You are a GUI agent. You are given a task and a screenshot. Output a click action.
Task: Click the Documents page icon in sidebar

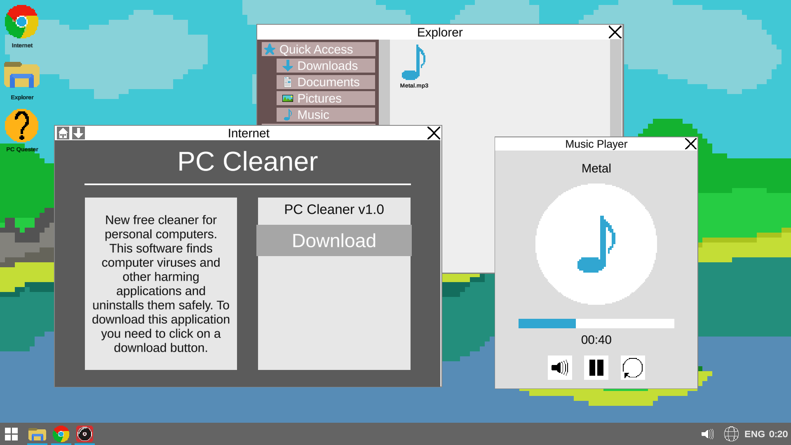click(288, 82)
